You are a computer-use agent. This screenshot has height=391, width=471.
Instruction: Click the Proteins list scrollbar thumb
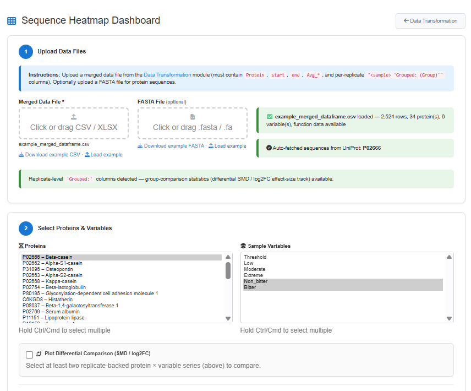[228, 270]
